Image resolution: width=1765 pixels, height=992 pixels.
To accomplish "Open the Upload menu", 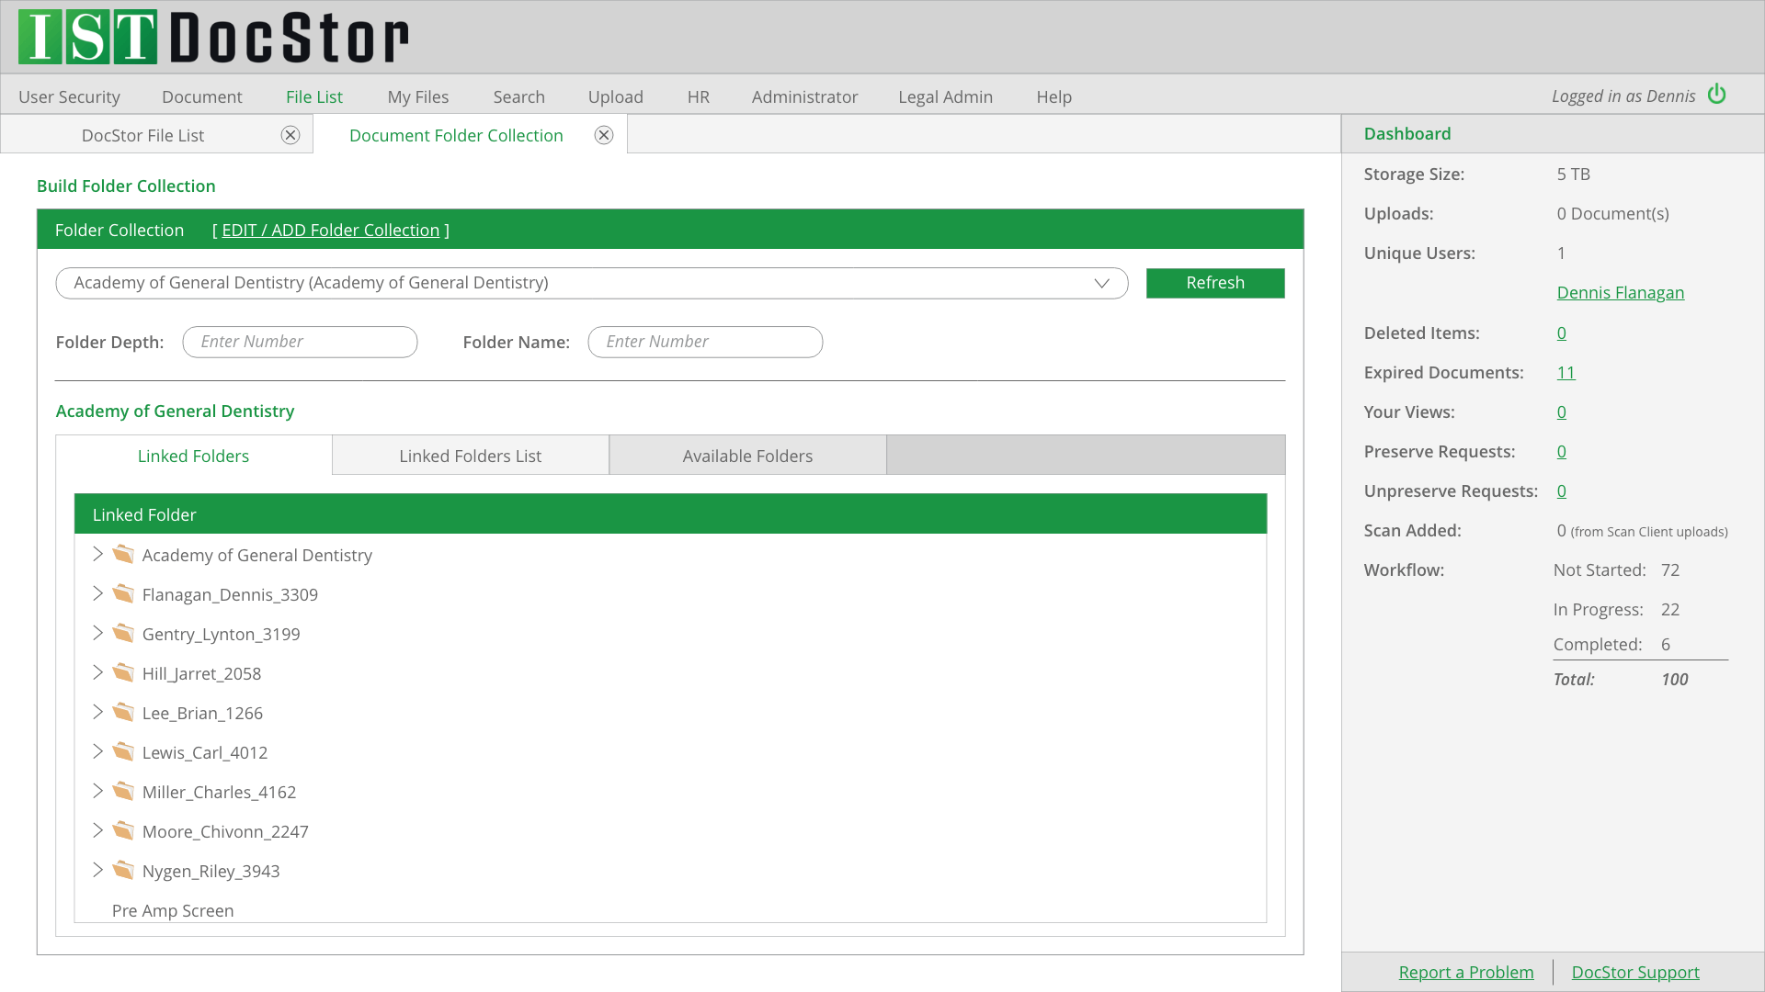I will [616, 96].
